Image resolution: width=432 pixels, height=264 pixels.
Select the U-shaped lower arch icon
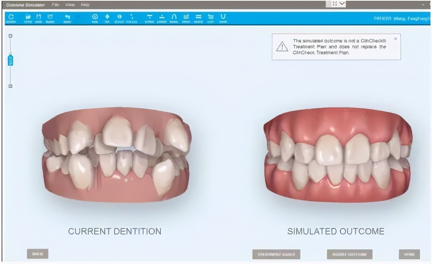click(x=223, y=17)
